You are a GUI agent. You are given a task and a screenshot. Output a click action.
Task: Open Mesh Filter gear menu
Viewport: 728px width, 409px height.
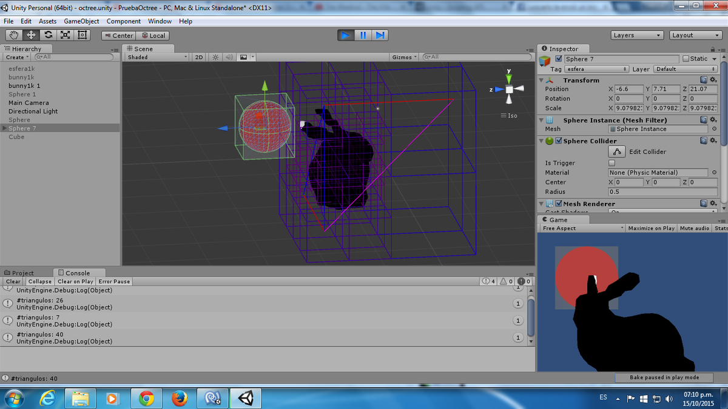(713, 120)
